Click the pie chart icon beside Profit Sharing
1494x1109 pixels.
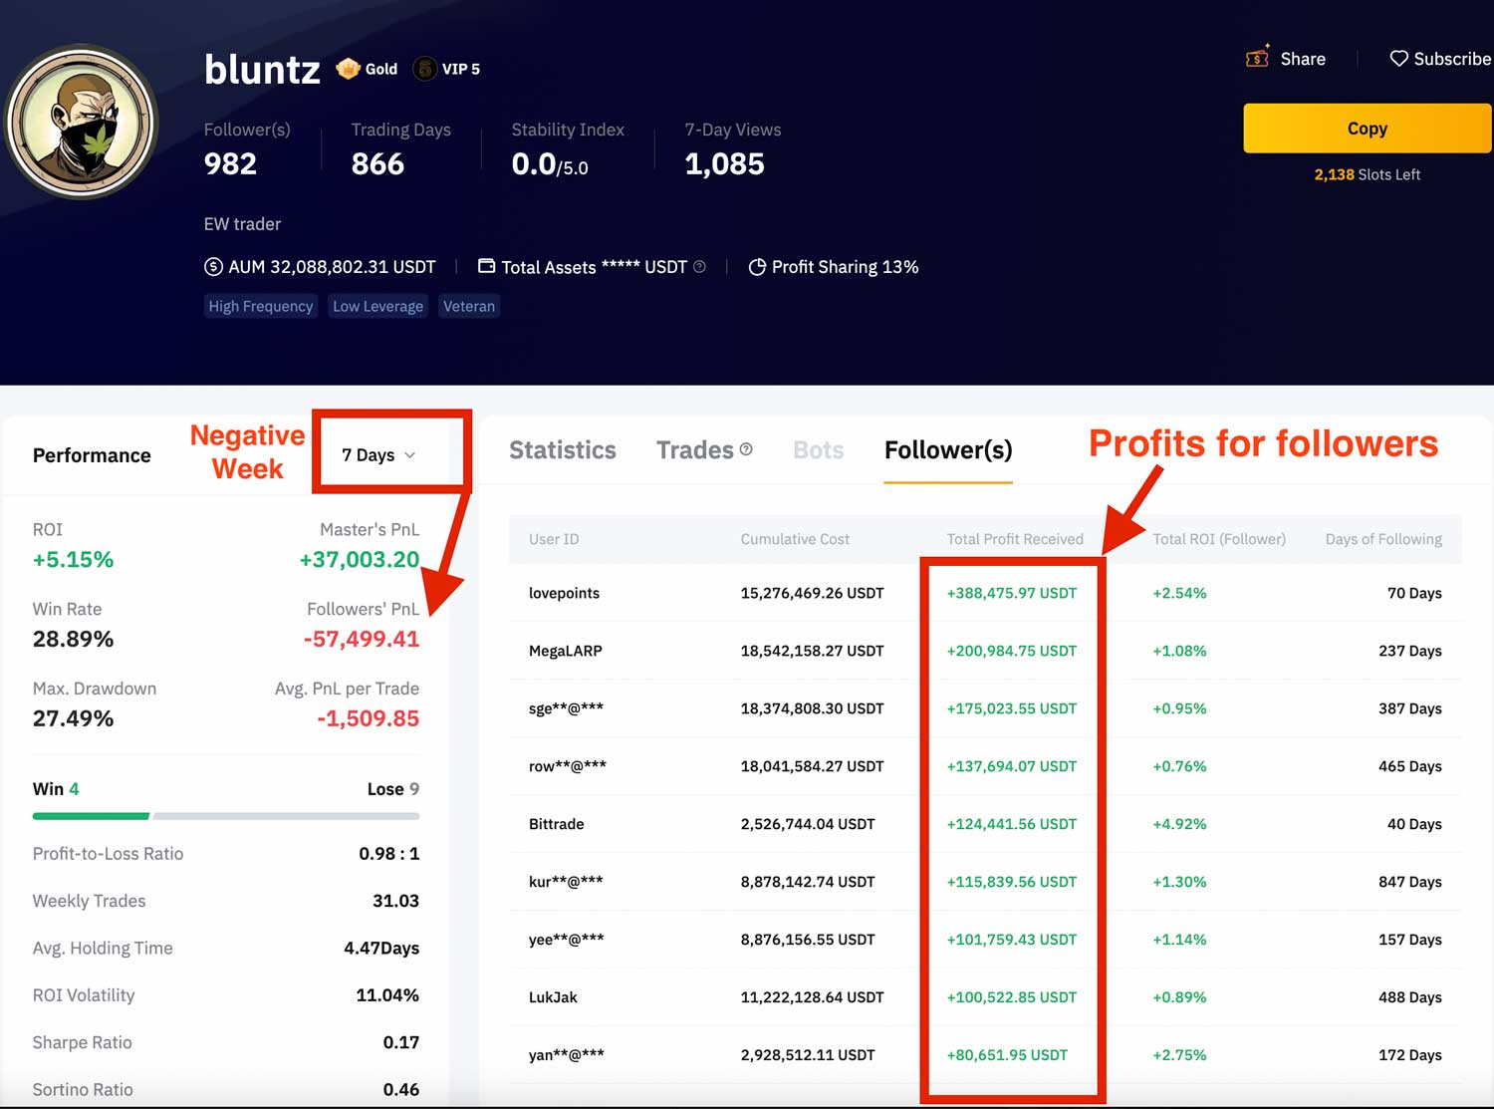click(x=757, y=266)
